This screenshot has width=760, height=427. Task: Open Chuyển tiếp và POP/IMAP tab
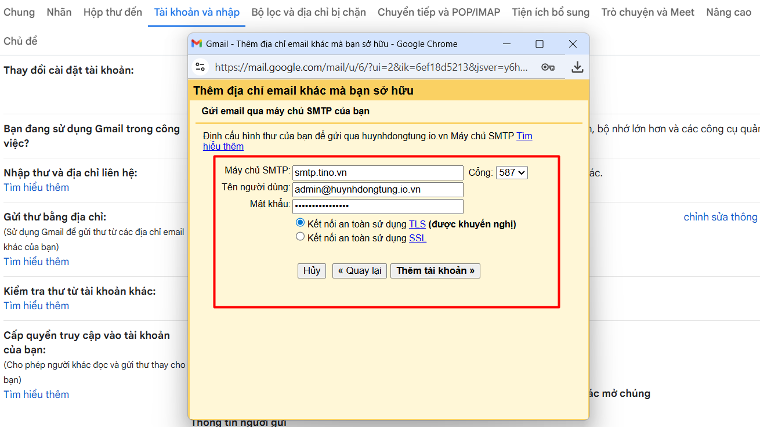tap(439, 12)
